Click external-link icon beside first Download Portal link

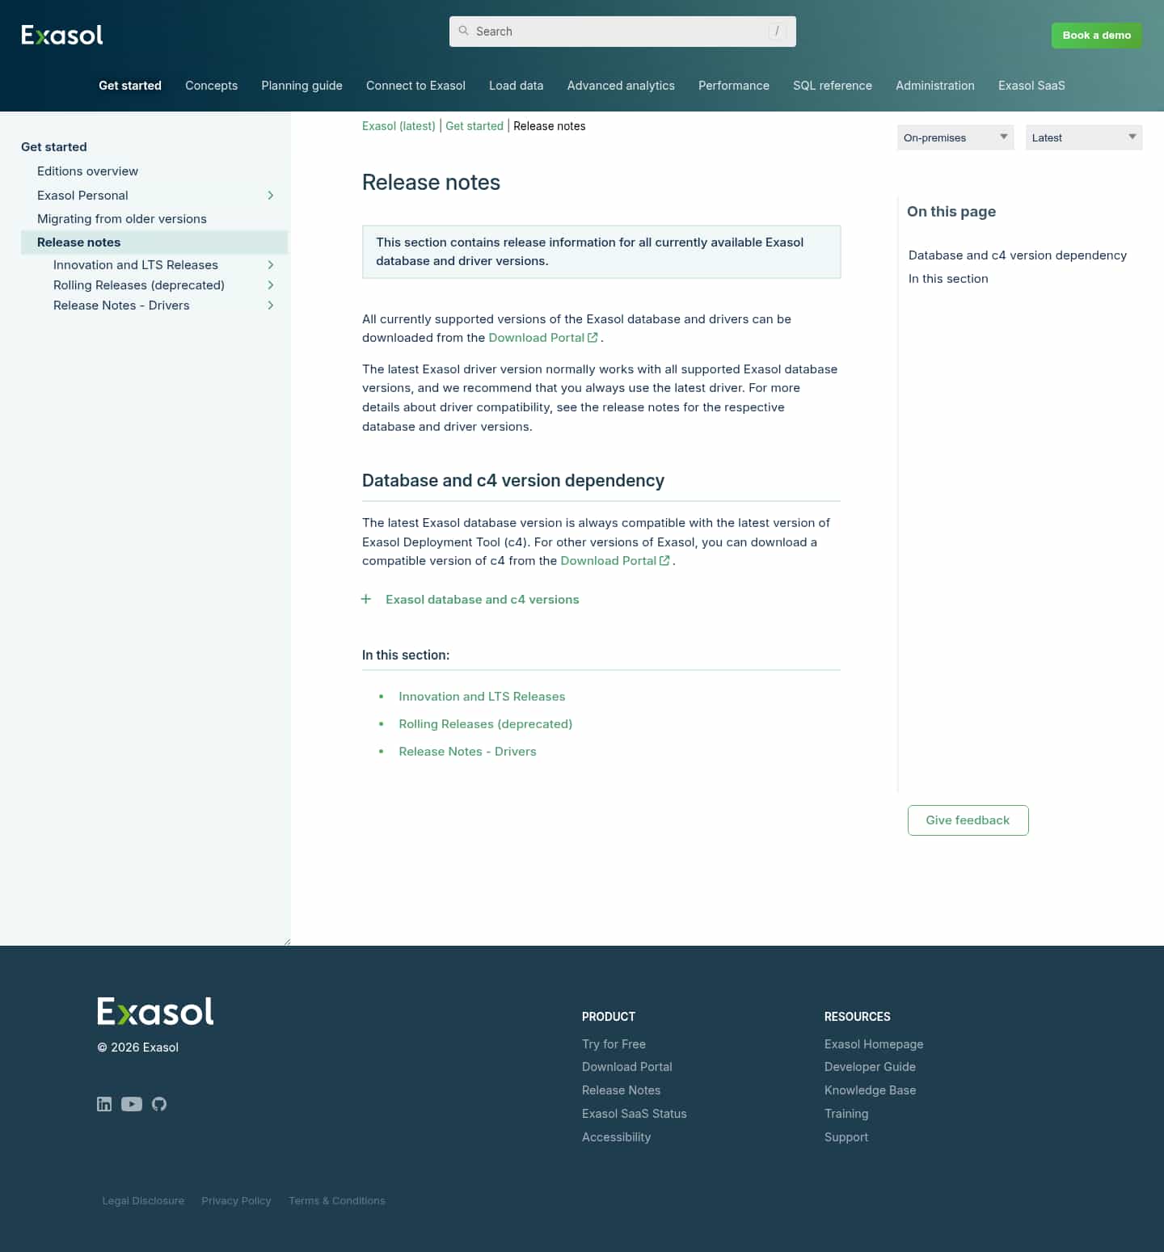click(593, 337)
